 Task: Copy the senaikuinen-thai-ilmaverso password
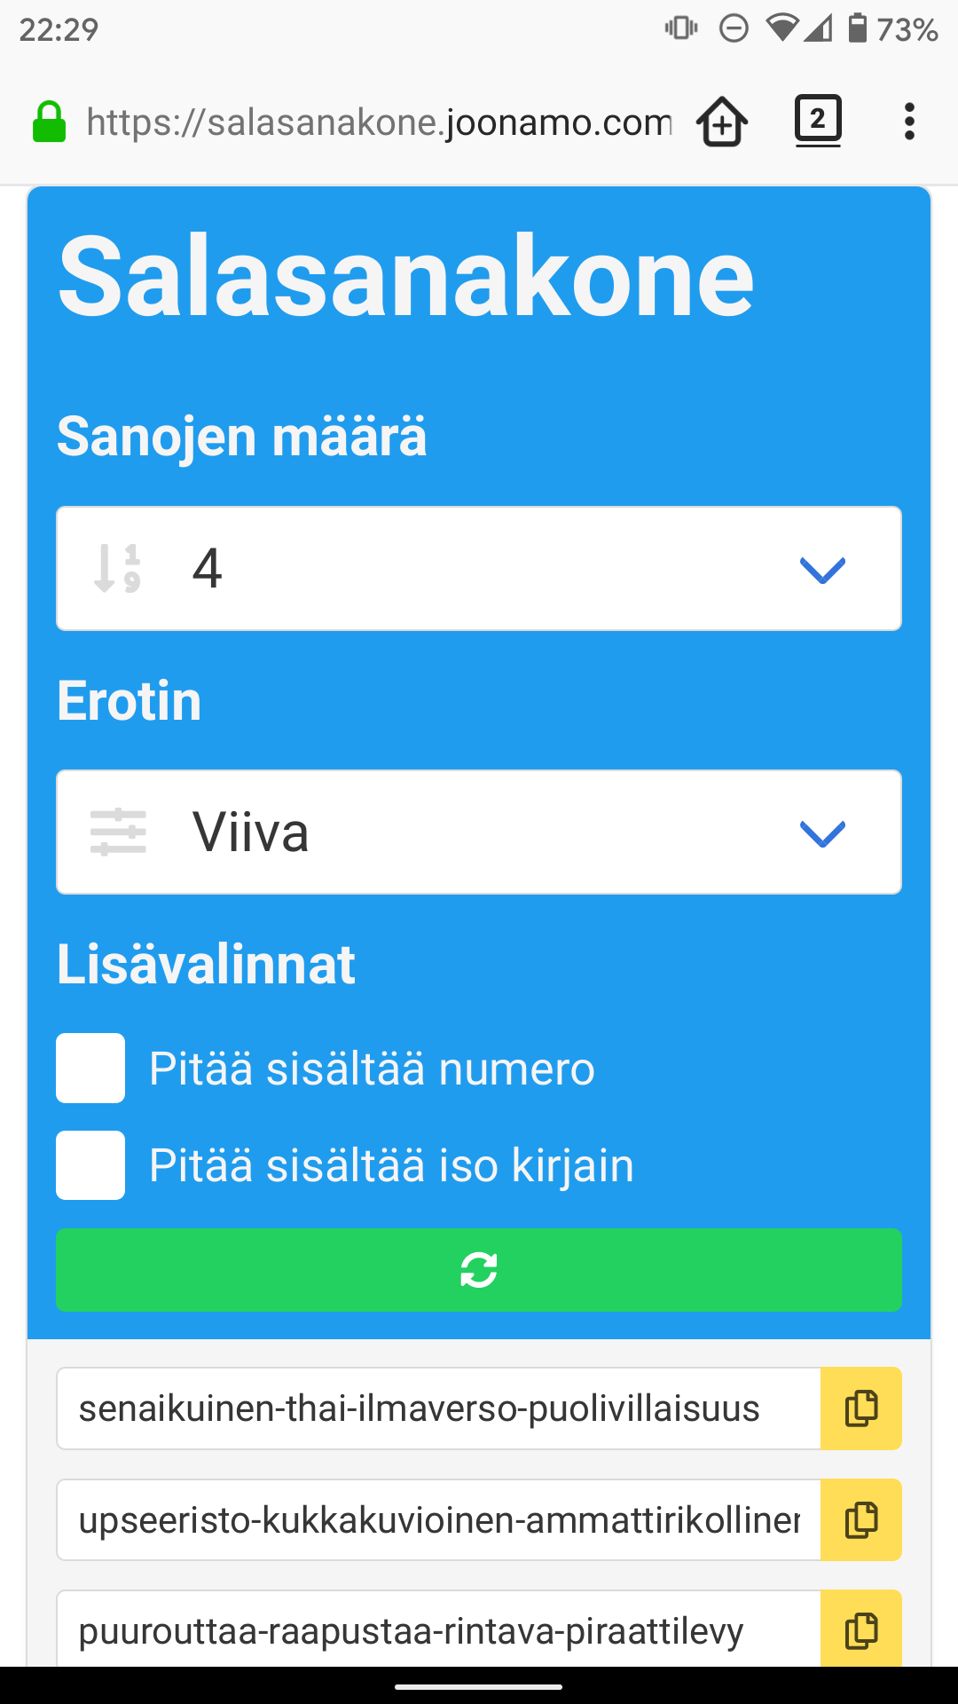tap(860, 1408)
